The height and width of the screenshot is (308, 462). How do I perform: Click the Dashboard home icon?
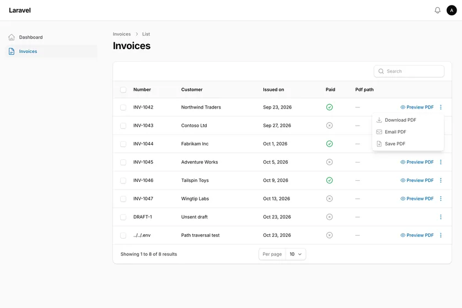[x=12, y=37]
